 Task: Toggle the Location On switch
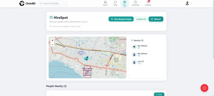pos(141,19)
